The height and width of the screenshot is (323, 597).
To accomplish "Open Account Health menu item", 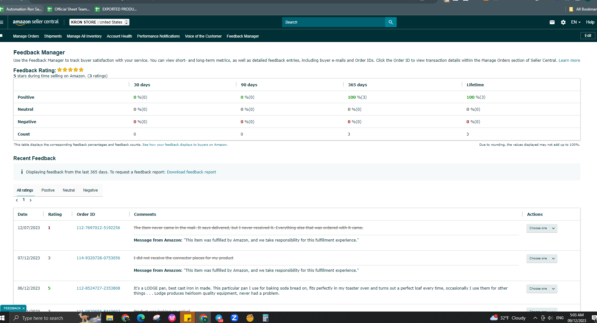I will pyautogui.click(x=119, y=36).
